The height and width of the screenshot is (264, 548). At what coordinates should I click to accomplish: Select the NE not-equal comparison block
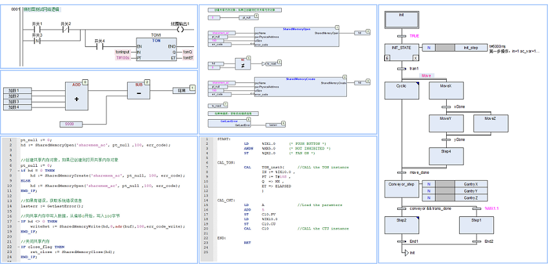point(243,64)
